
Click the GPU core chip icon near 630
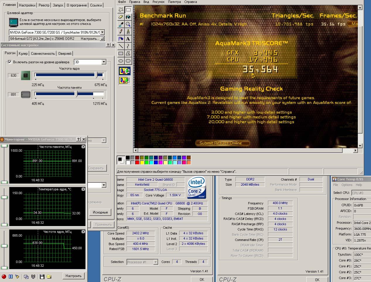point(25,76)
